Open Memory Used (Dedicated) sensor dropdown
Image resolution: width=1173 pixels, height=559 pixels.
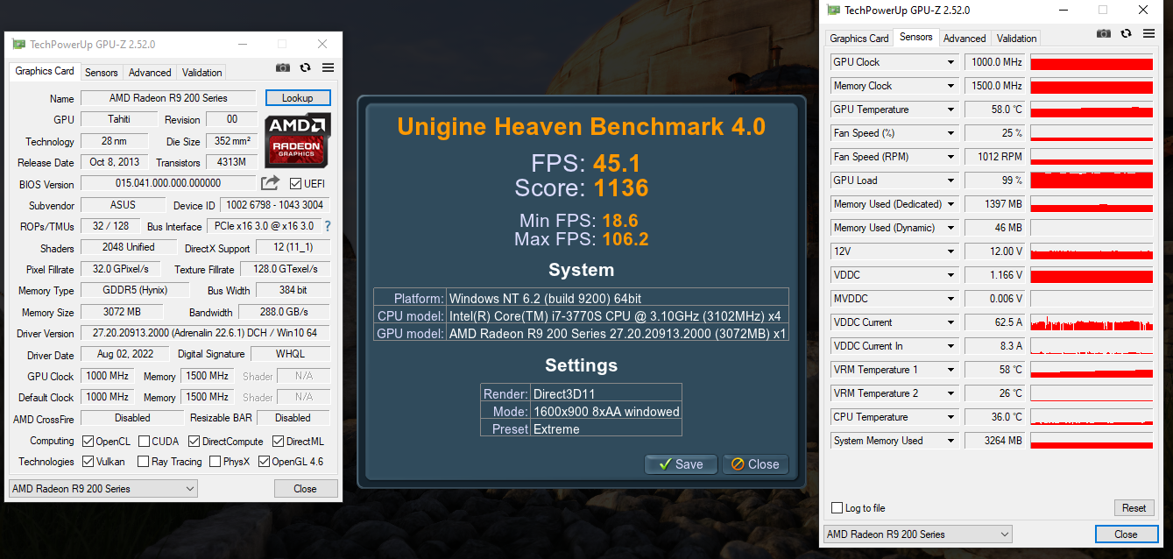(x=950, y=204)
